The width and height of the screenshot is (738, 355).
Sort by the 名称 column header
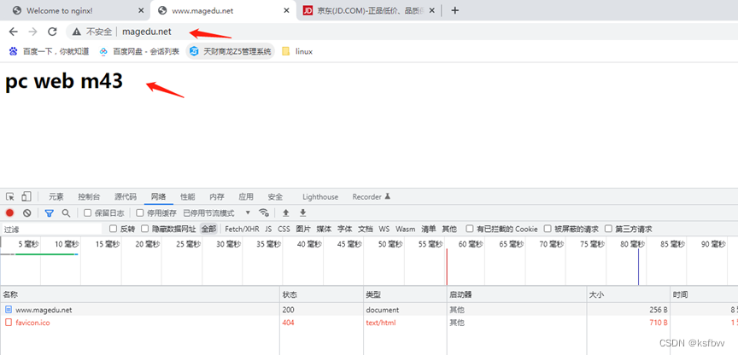tap(140, 294)
